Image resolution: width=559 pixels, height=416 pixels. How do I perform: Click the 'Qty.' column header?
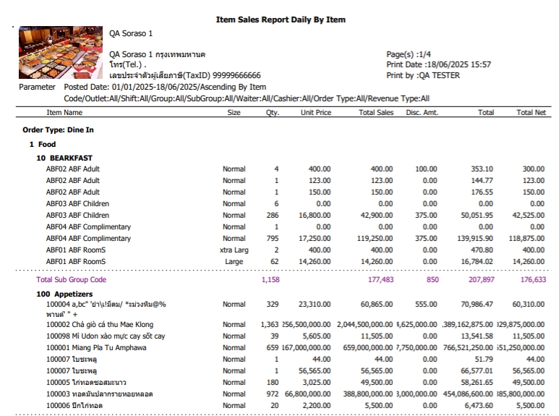click(272, 113)
